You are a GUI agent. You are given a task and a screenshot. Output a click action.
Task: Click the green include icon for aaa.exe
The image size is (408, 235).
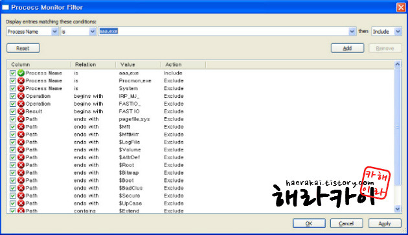21,73
